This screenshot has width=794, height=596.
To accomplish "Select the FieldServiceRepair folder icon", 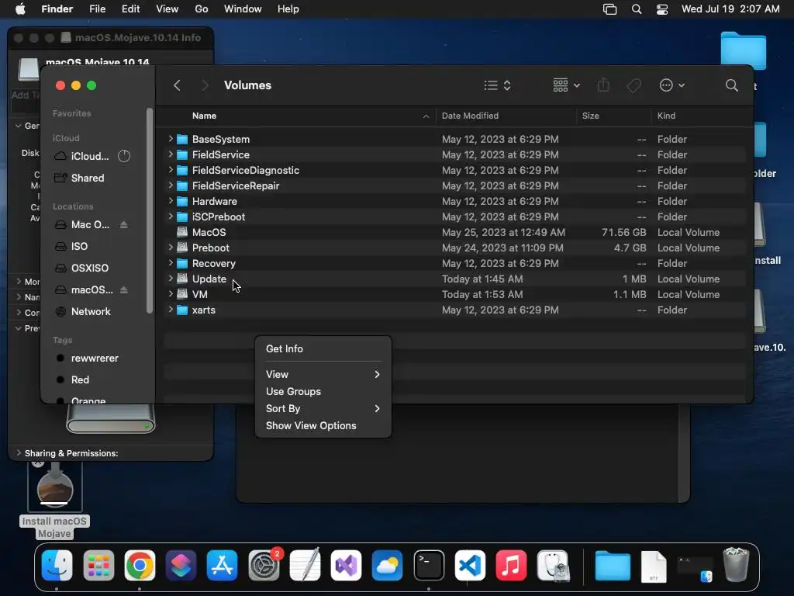I will (182, 186).
